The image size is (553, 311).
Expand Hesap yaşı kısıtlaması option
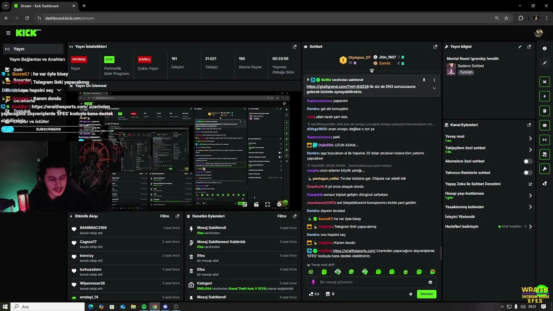pyautogui.click(x=531, y=196)
